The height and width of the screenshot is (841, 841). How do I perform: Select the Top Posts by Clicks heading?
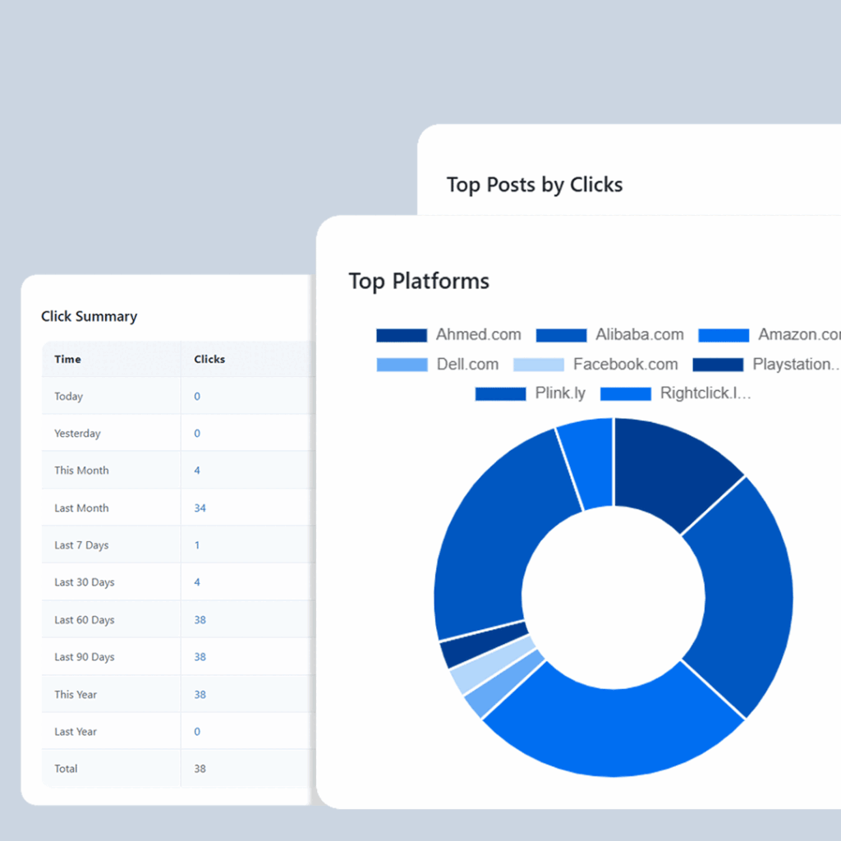point(534,185)
